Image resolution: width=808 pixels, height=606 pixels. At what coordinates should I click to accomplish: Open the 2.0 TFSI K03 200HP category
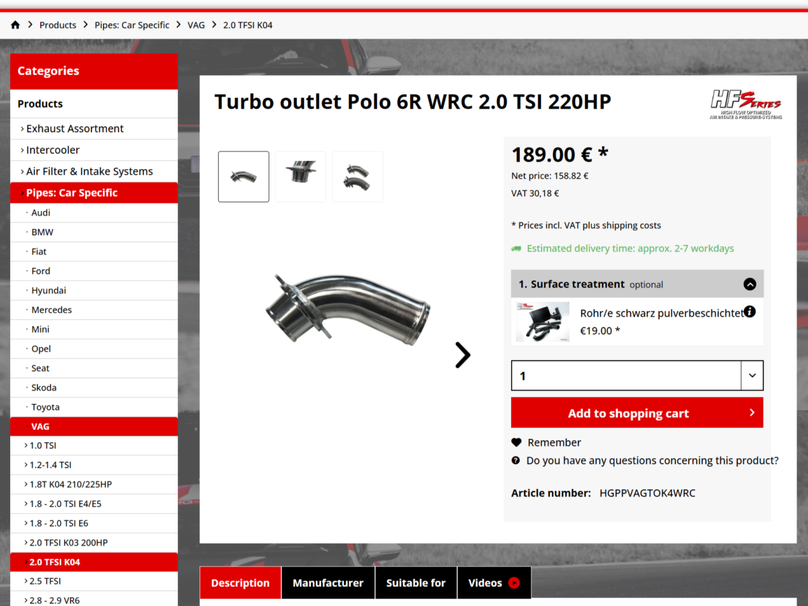pos(94,543)
